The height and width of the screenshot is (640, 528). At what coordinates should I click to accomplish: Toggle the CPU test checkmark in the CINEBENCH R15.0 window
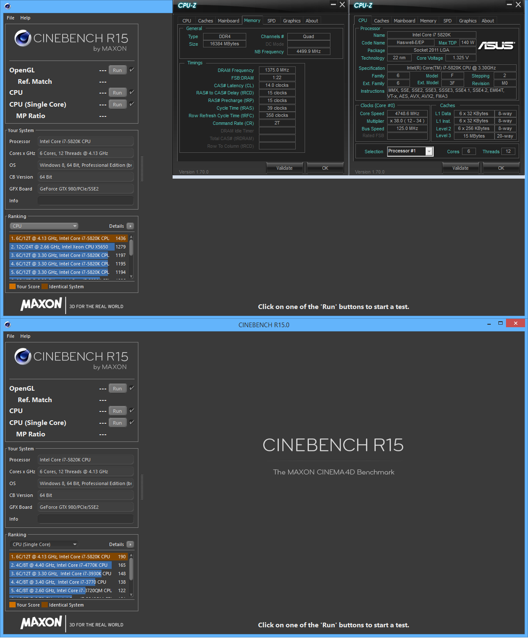pos(132,411)
